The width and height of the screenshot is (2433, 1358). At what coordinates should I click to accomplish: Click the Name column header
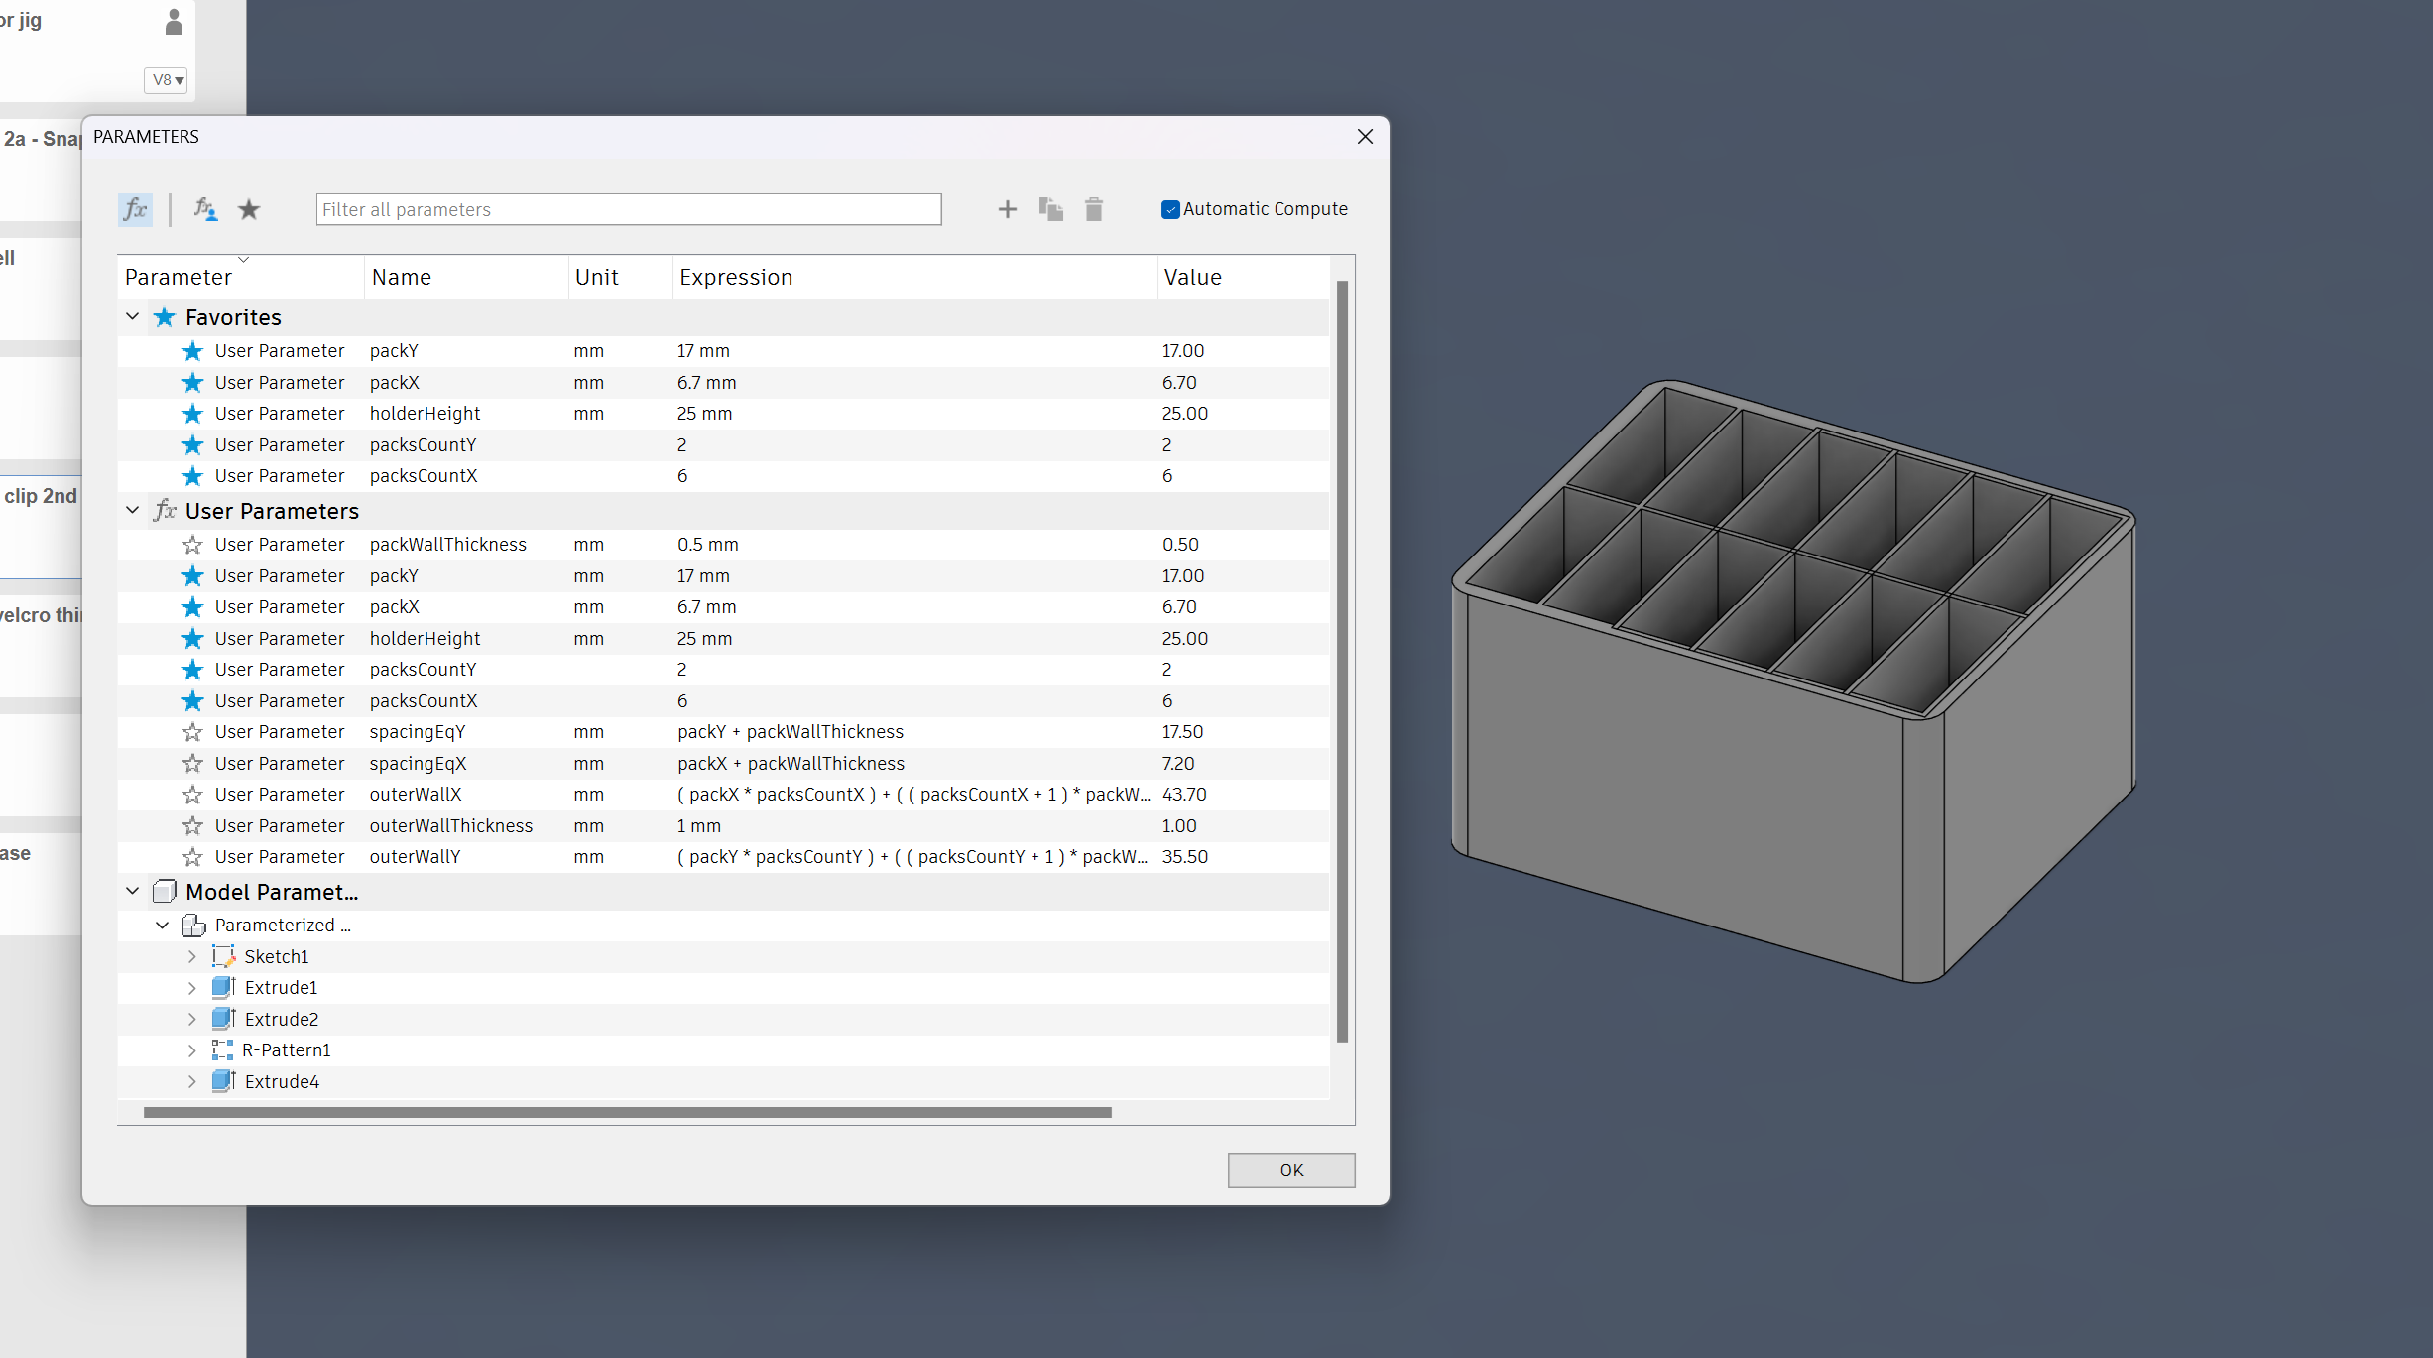[x=466, y=277]
